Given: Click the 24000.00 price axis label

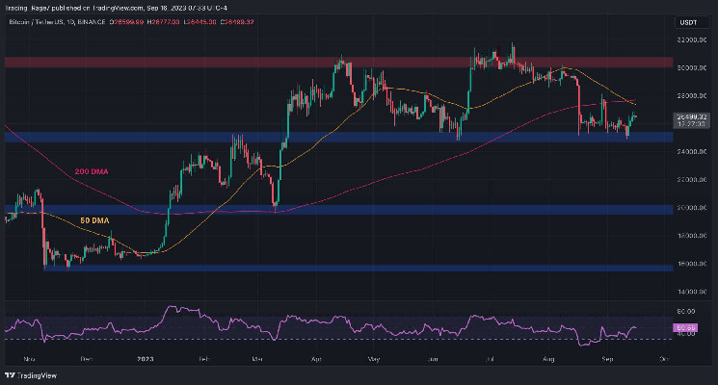Looking at the screenshot, I should (691, 152).
